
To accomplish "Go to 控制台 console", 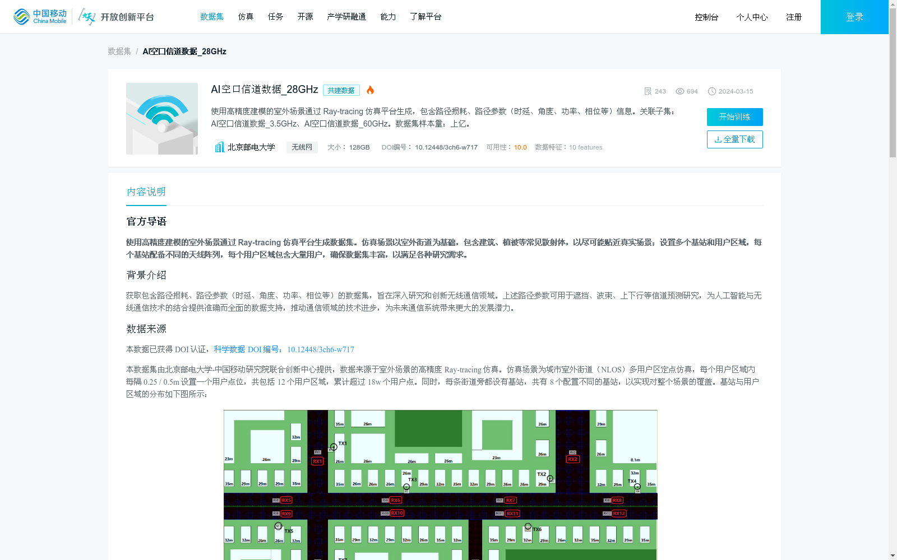I will pos(706,17).
